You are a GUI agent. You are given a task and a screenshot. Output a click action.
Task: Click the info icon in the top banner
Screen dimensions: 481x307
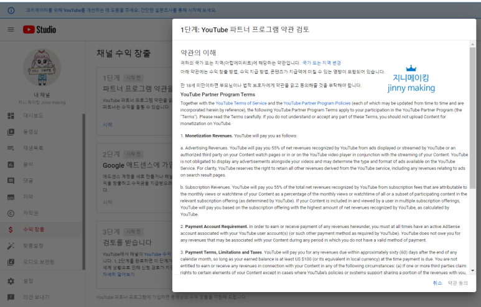tap(11, 11)
